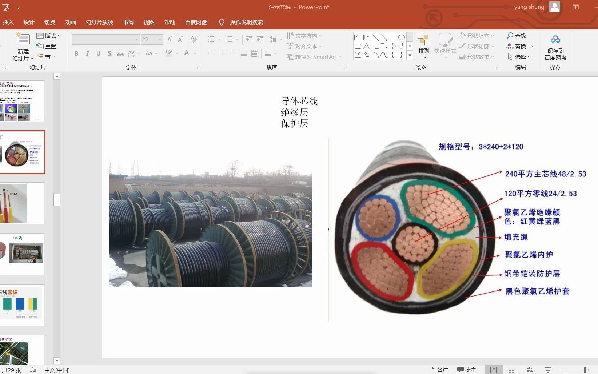Select the oval shape
This screenshot has height=374, width=598.
coord(402,37)
